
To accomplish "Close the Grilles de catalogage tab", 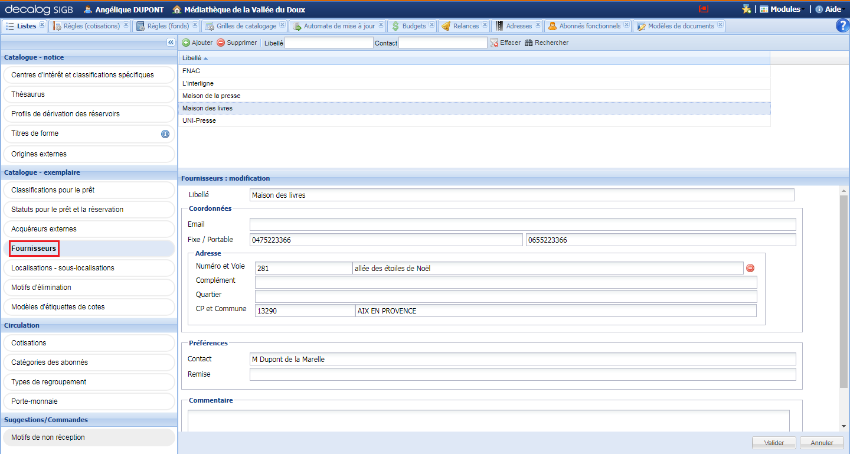I will (x=282, y=25).
